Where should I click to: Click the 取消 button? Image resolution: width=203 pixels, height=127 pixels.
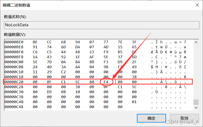[184, 118]
